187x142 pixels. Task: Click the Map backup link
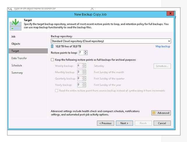click(x=163, y=46)
